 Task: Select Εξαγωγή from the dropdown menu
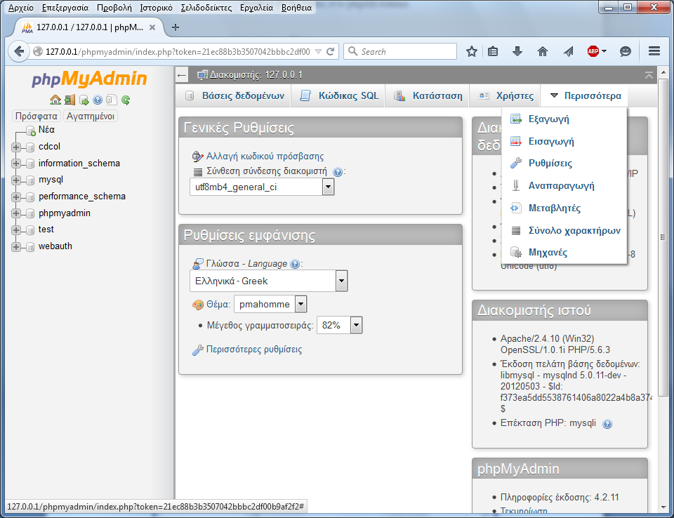(x=564, y=119)
